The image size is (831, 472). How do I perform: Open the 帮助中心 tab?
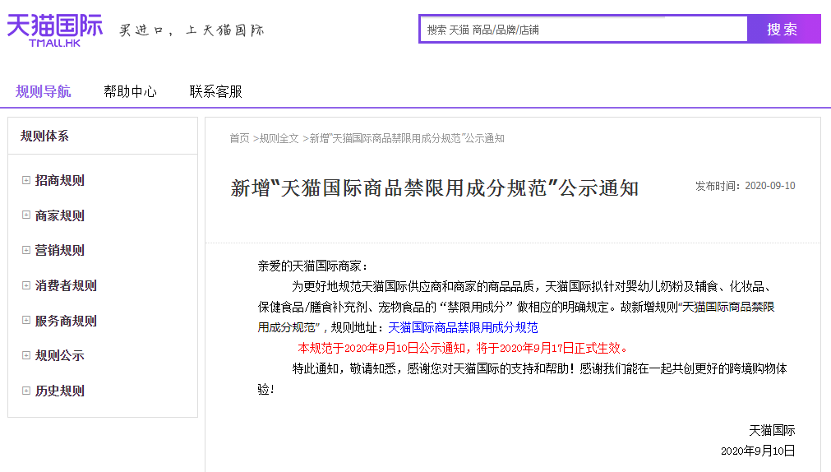pos(130,91)
